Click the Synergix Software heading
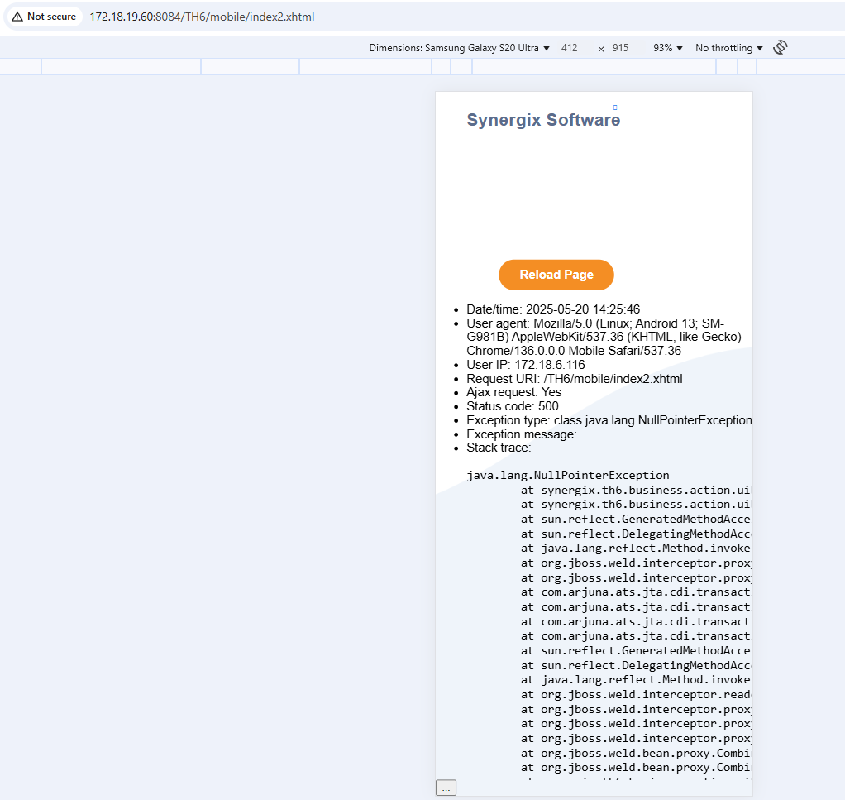The image size is (845, 800). (543, 120)
